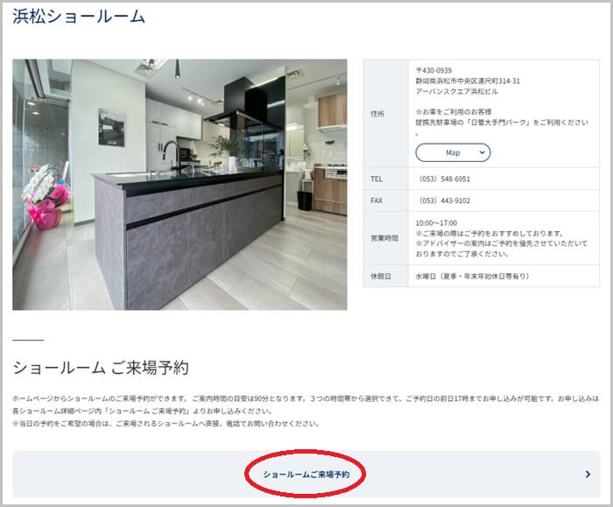This screenshot has height=507, width=613.
Task: Click the 住所 row label
Action: point(377,113)
